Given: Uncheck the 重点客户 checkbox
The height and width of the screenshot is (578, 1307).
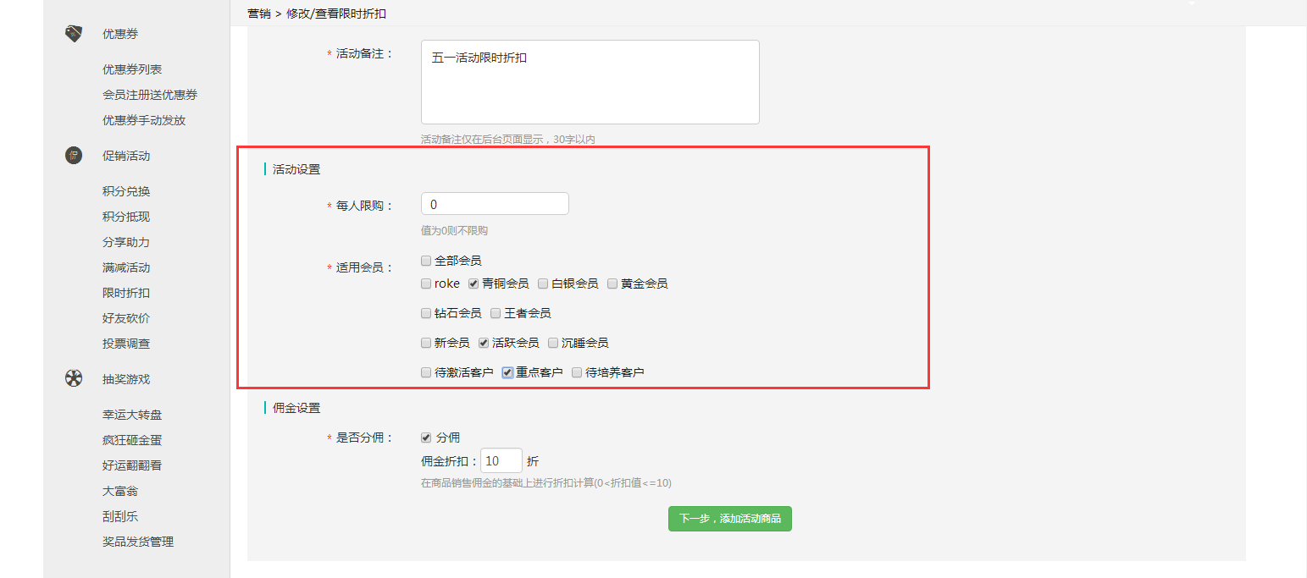Looking at the screenshot, I should point(507,372).
